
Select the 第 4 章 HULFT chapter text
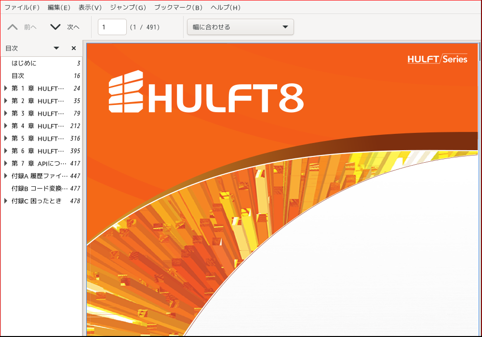coord(38,126)
